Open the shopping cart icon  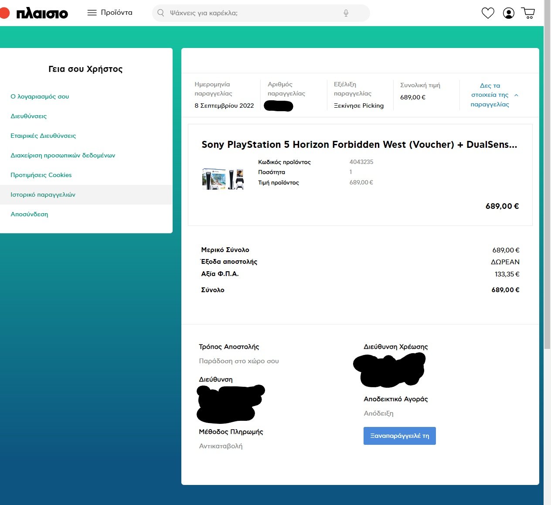coord(528,13)
